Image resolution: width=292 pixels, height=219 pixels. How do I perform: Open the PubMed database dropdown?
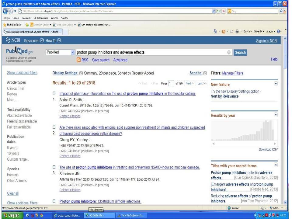[60, 52]
